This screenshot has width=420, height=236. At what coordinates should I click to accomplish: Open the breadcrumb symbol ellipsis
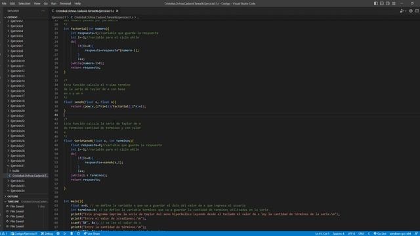(138, 17)
